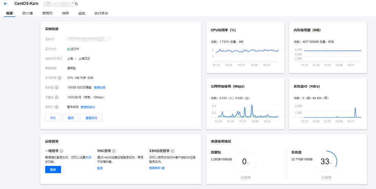Go to the 快照 tab
The height and width of the screenshot is (189, 376).
[x=65, y=13]
